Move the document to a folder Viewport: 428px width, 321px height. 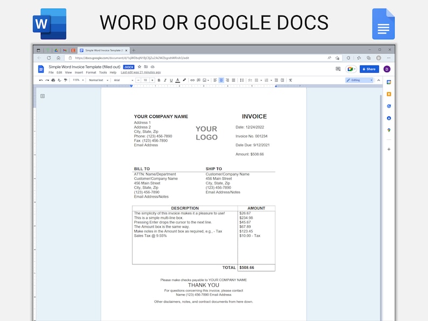(x=146, y=67)
